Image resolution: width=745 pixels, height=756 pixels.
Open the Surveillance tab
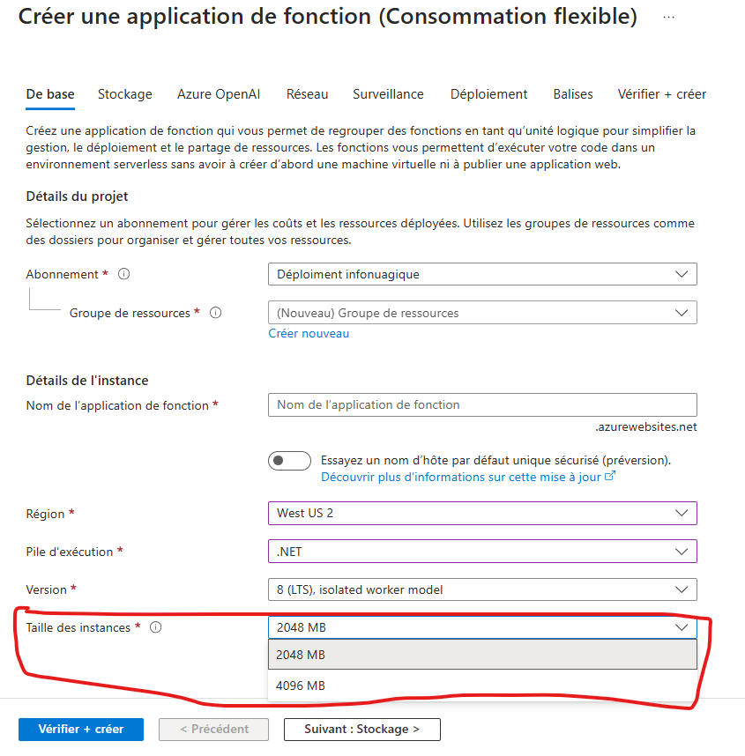[x=389, y=94]
